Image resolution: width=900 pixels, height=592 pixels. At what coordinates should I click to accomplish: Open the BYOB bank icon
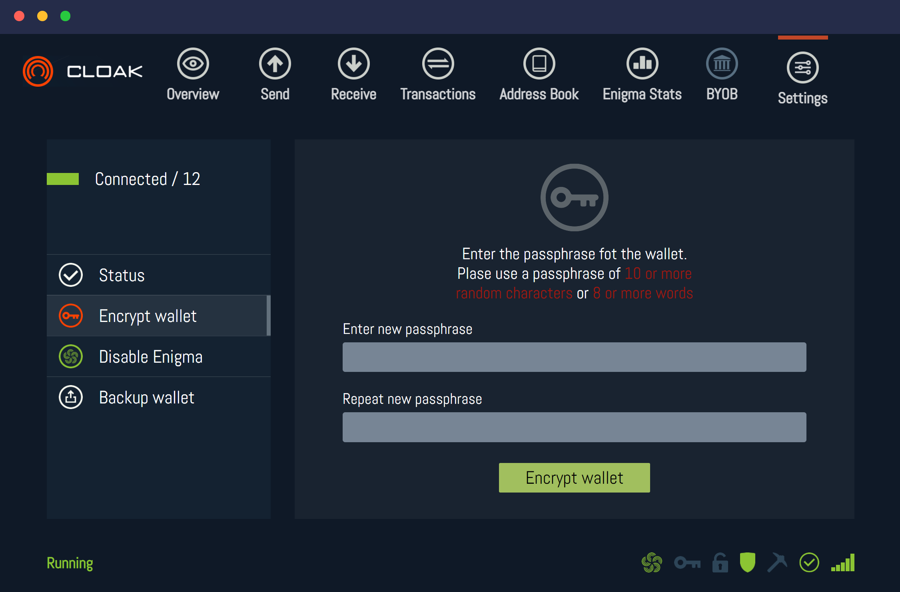[722, 64]
